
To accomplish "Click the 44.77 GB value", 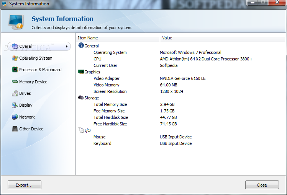I will pos(168,117).
